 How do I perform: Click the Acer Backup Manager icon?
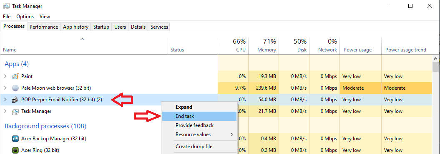pos(15,139)
